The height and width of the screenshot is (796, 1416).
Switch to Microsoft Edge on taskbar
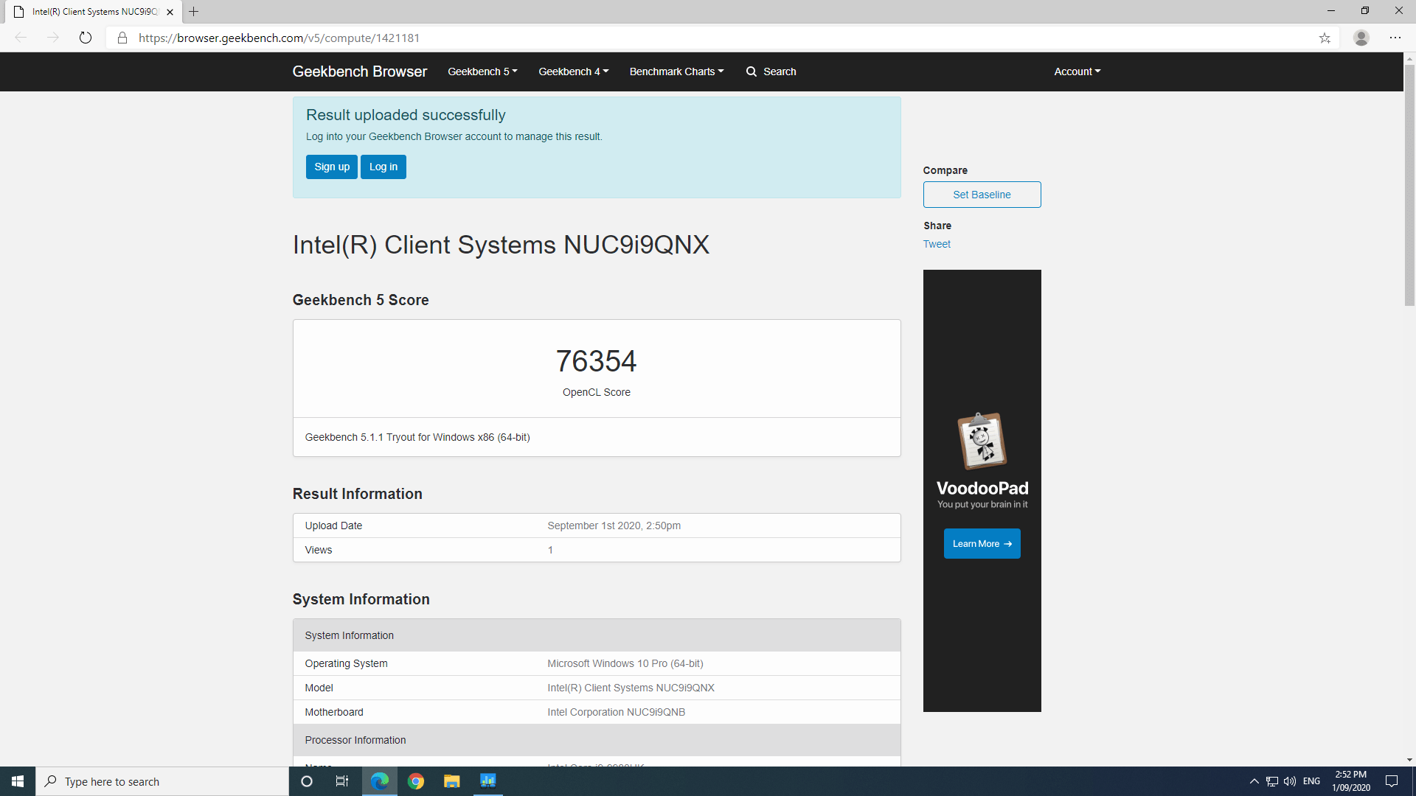pyautogui.click(x=380, y=781)
